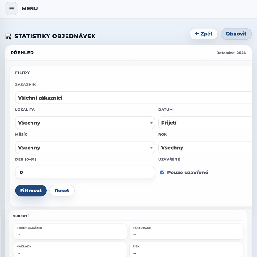The image size is (257, 257).
Task: Toggle the Pouze uzavřené checkbox
Action: (162, 173)
